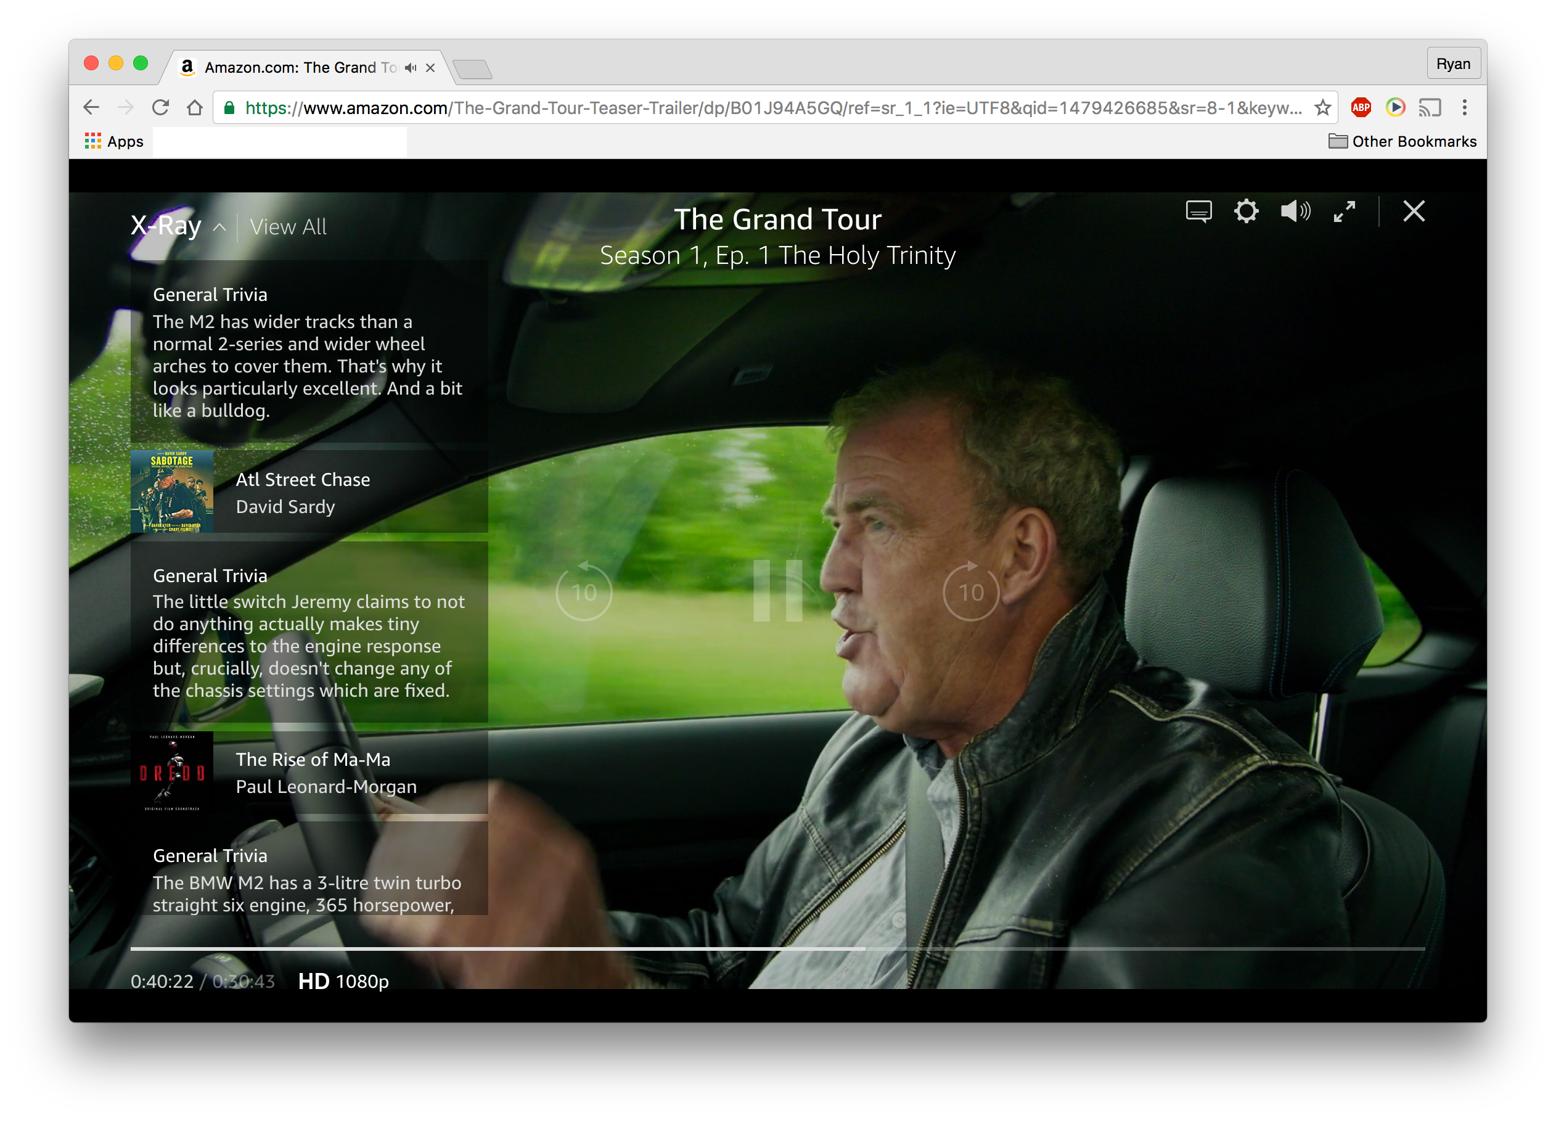Click The Grand Tour title

(x=777, y=220)
